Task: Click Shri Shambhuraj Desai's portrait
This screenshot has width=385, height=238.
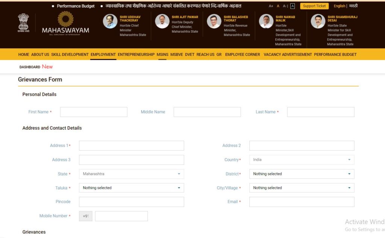Action: point(318,21)
